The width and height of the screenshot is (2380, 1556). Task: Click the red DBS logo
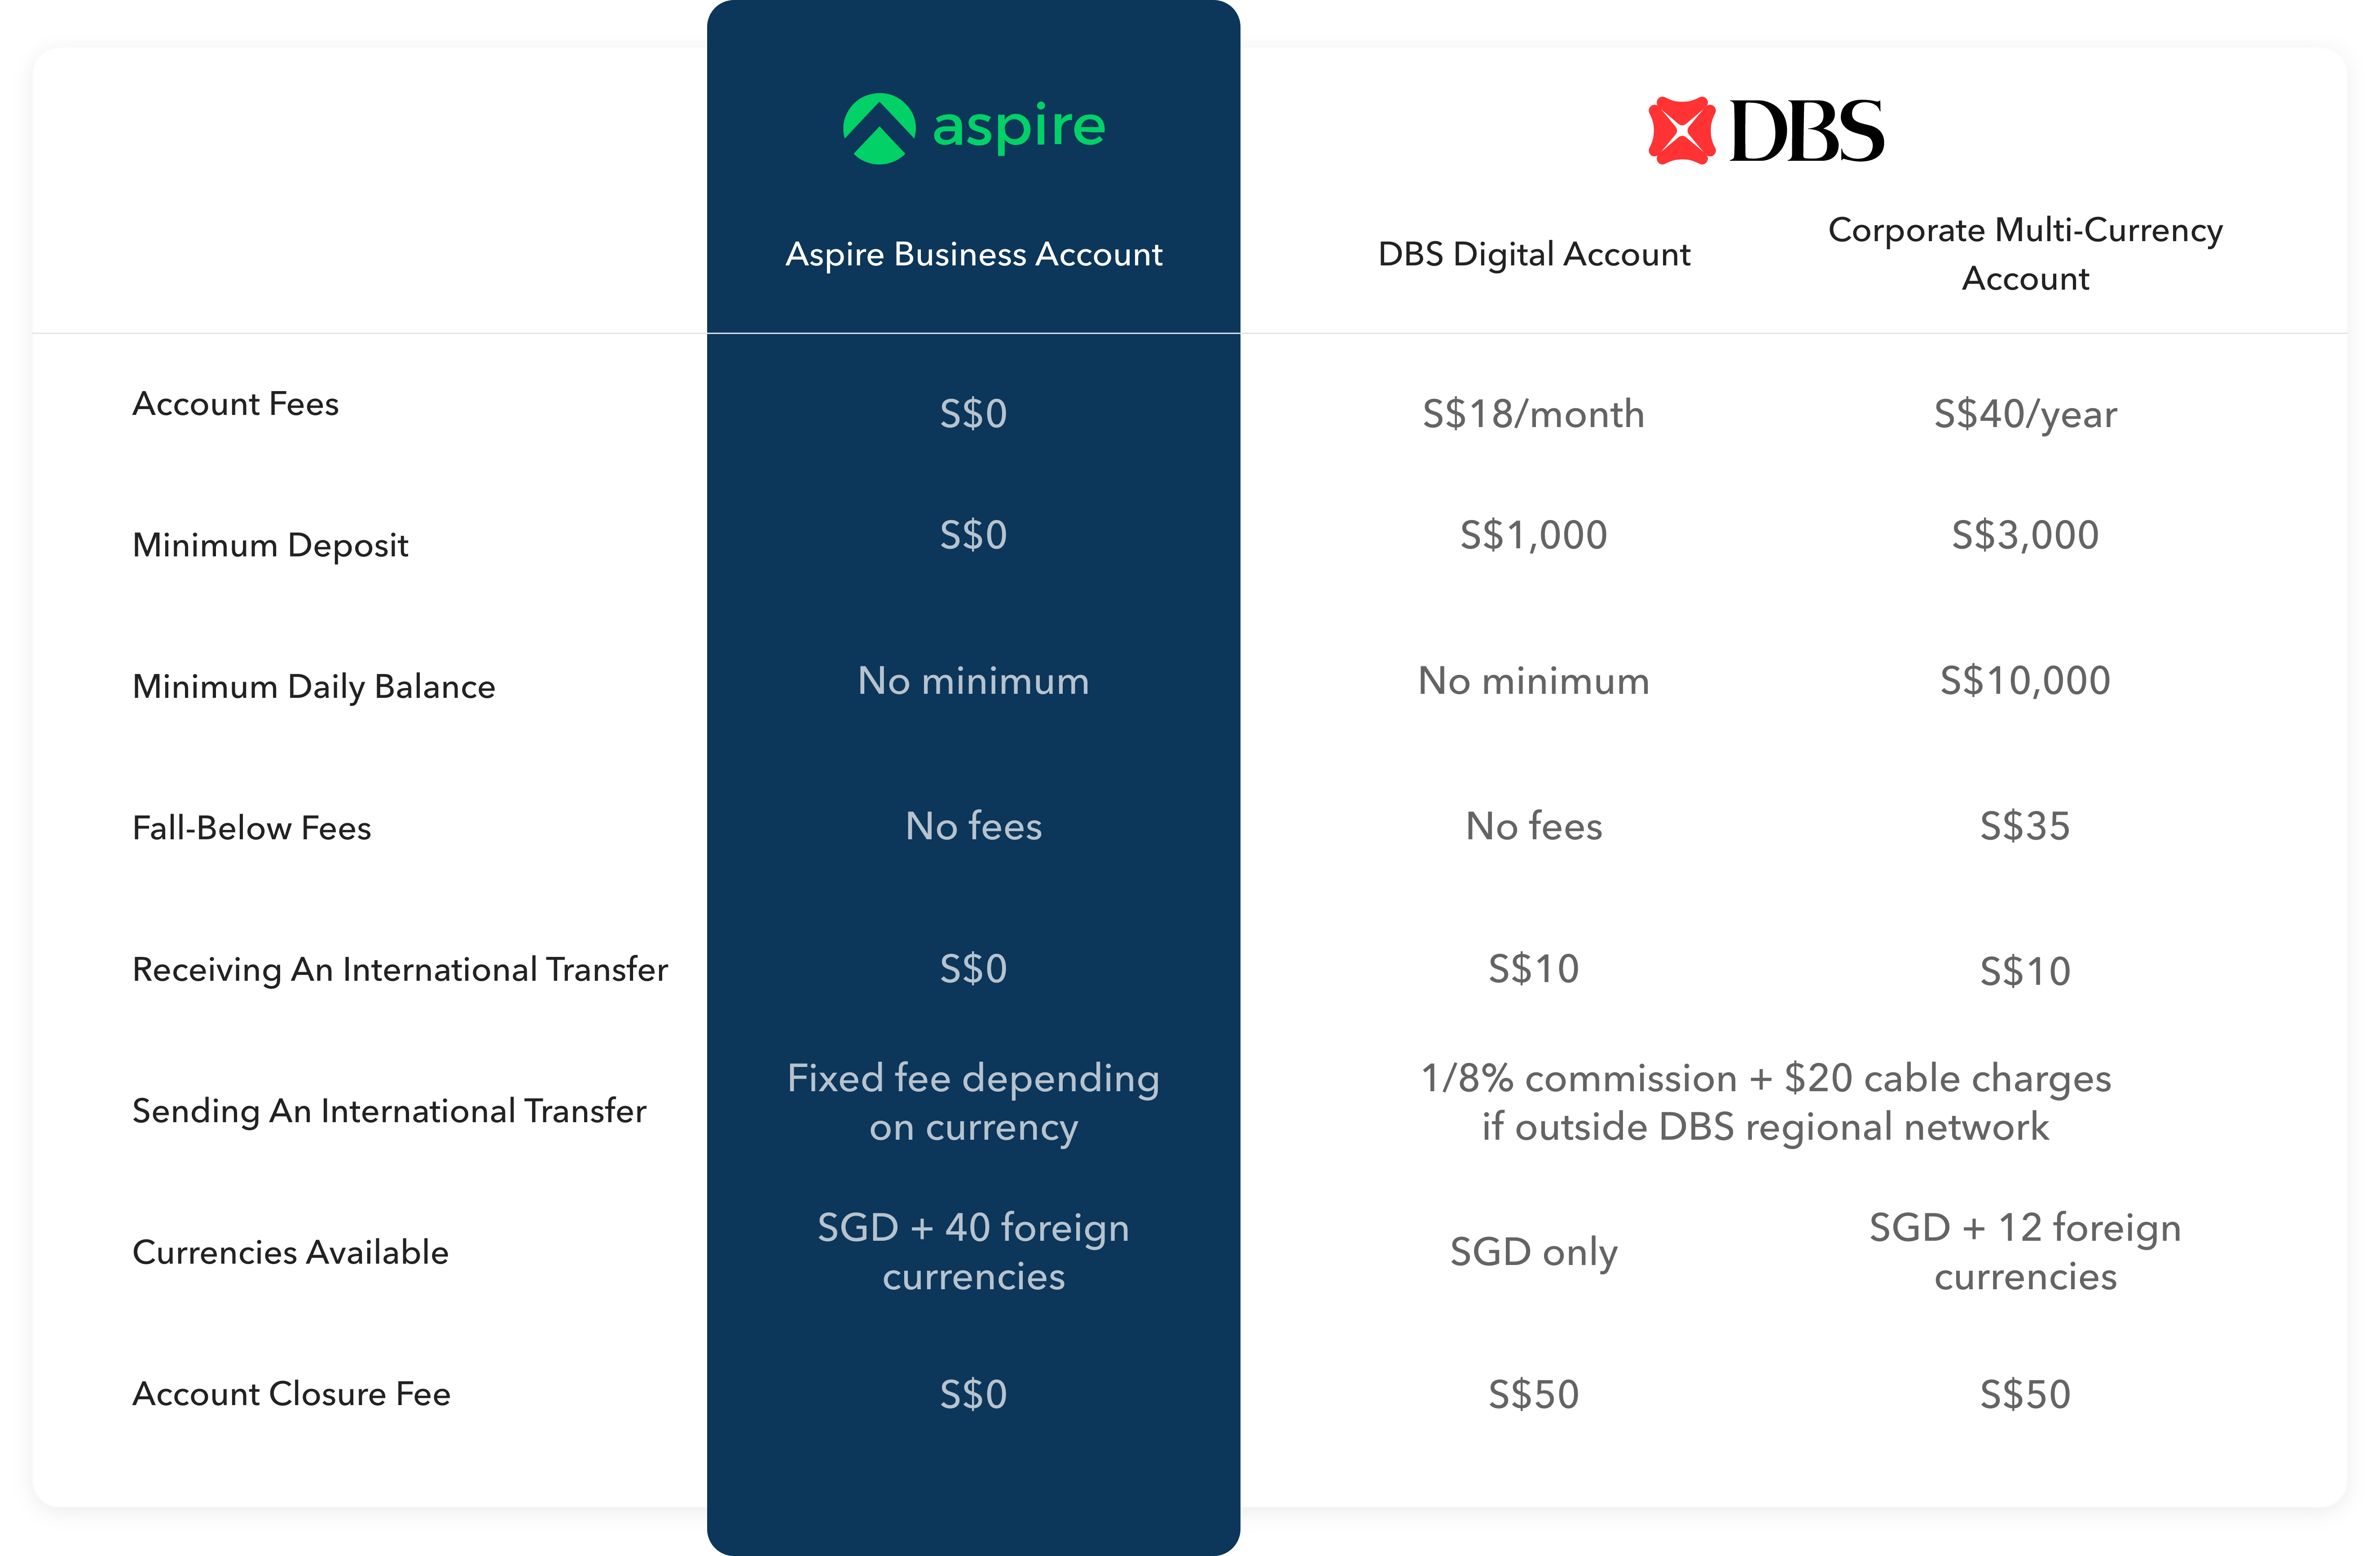(x=1766, y=130)
